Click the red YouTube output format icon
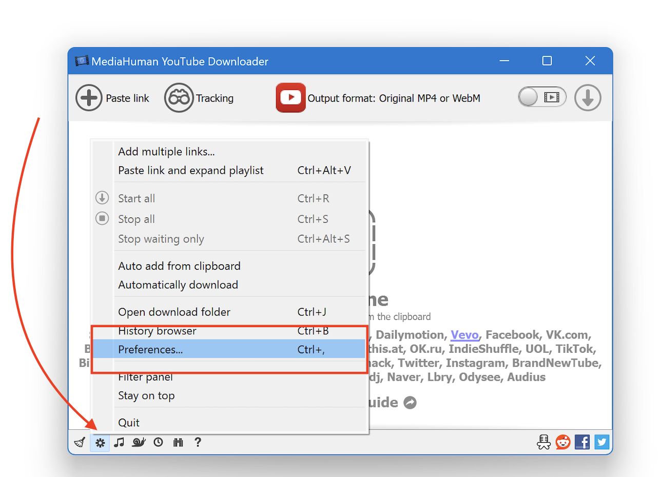Viewport: 661px width, 477px height. pos(290,97)
